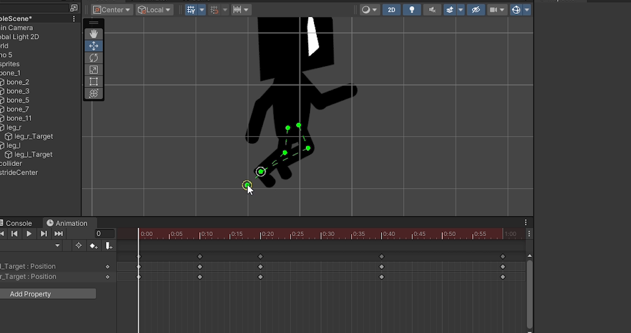The width and height of the screenshot is (631, 333).
Task: Click the dopesheet vertical scrollbar
Action: click(x=529, y=295)
